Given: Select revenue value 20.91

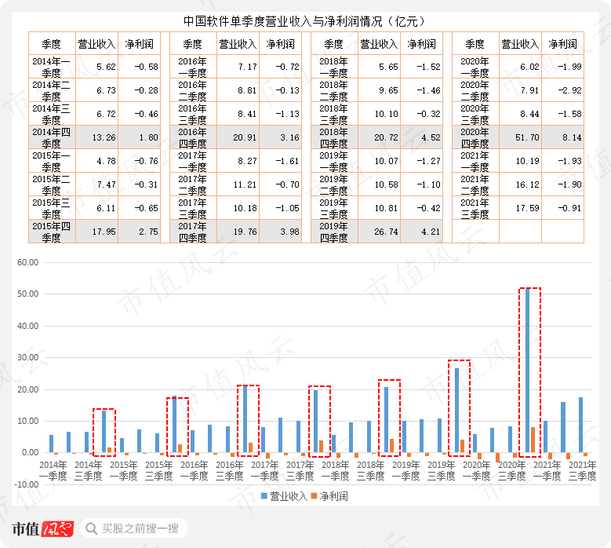Looking at the screenshot, I should 245,137.
